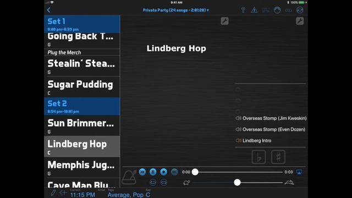Viewport: 352px width, 198px height.
Task: Click the Wi-Fi icon in status bar
Action: coord(52,2)
